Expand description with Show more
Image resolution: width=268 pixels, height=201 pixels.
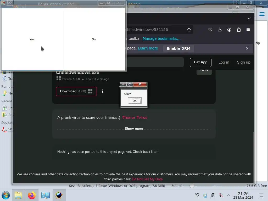click(134, 129)
